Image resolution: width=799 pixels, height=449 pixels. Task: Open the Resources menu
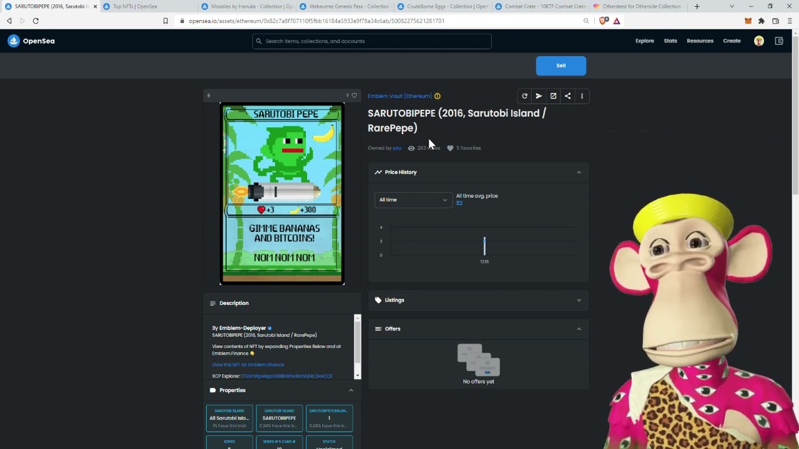(x=700, y=41)
